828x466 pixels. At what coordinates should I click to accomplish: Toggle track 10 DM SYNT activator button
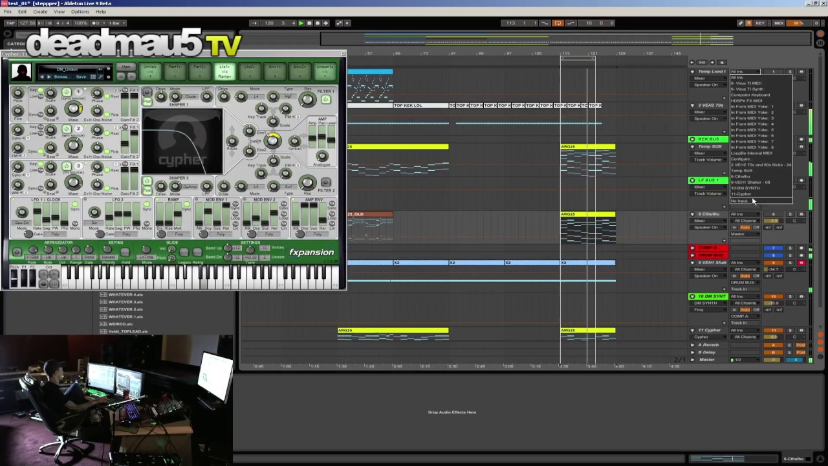(774, 296)
